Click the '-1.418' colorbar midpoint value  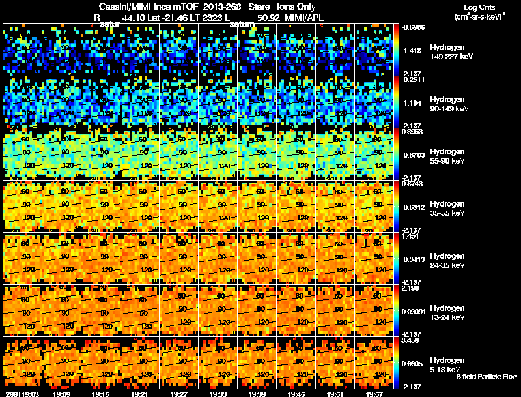tap(412, 51)
